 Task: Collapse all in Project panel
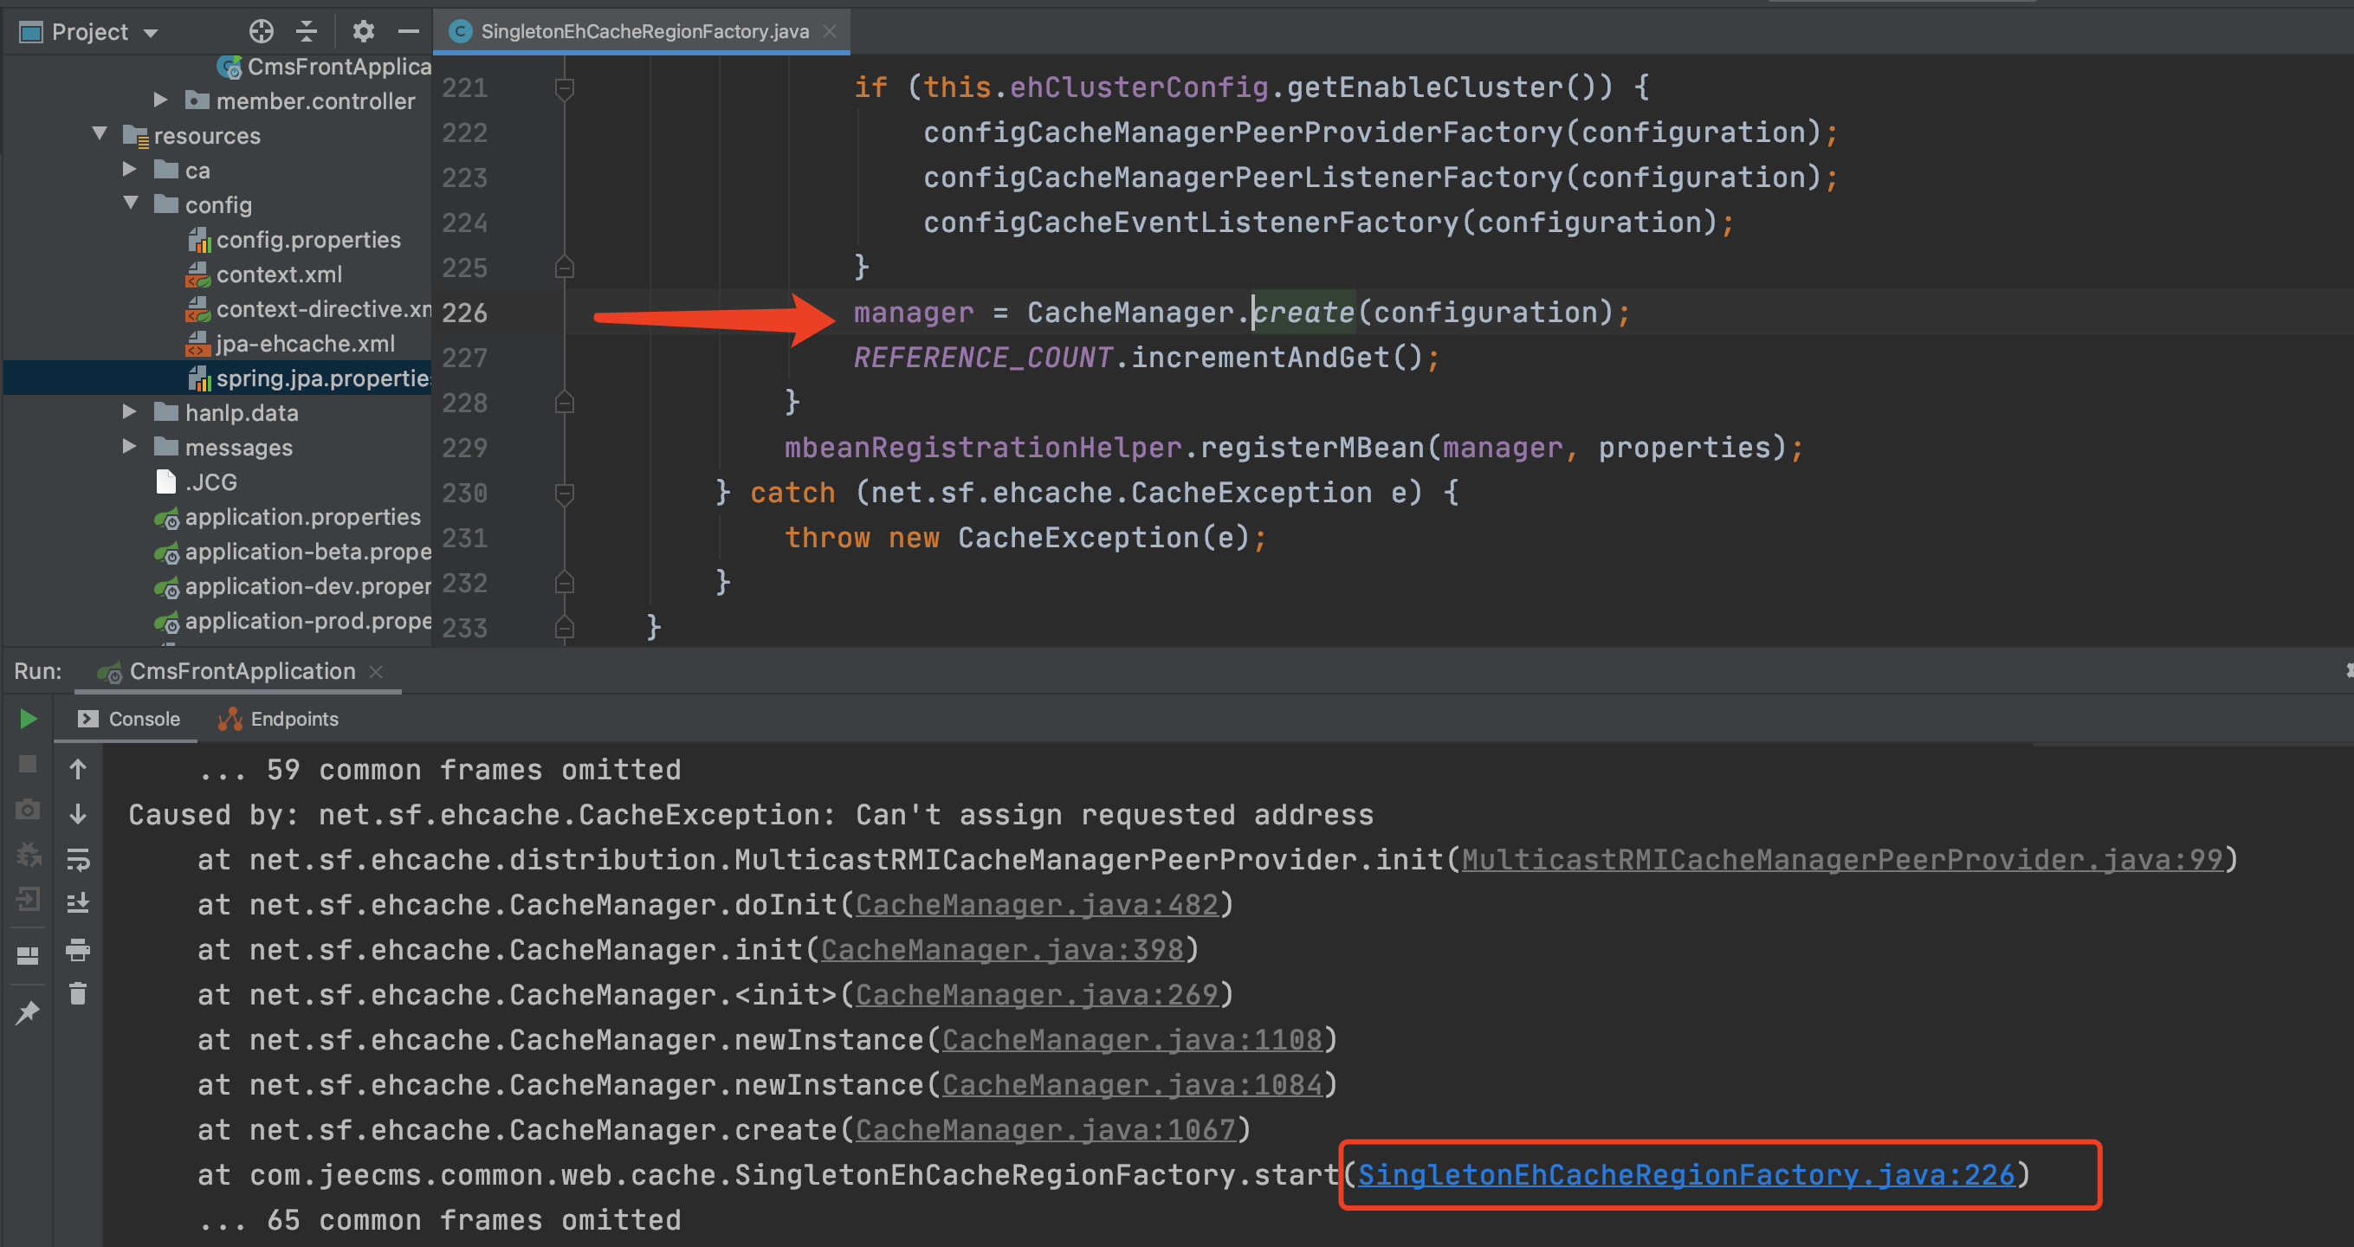coord(307,32)
